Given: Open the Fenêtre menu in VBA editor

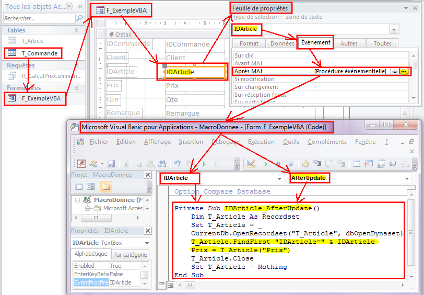Looking at the screenshot, I should click(366, 142).
